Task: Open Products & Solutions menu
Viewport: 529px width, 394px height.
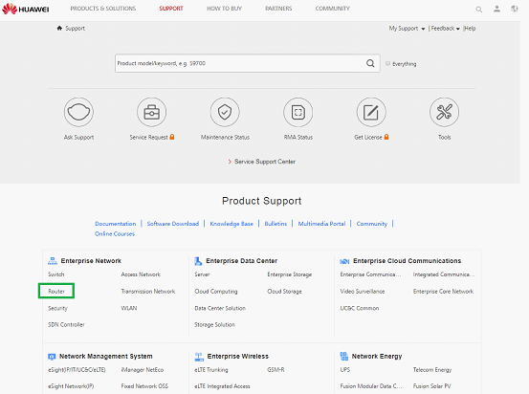Action: pyautogui.click(x=103, y=9)
